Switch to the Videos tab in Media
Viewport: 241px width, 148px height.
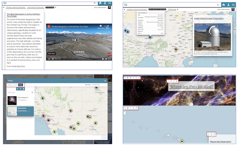point(15,85)
